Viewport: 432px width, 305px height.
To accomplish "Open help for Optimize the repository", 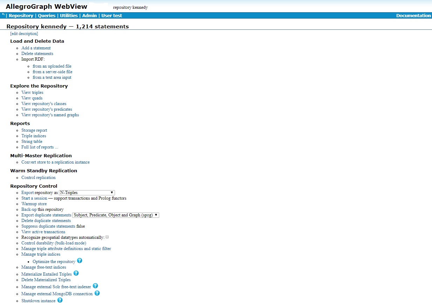I will point(80,261).
